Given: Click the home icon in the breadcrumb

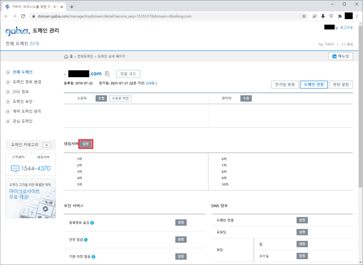Looking at the screenshot, I should [67, 57].
